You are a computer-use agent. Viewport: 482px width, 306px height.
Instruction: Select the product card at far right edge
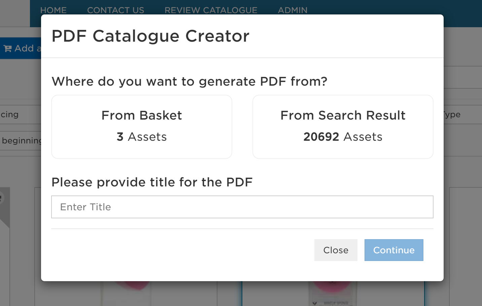(466, 247)
